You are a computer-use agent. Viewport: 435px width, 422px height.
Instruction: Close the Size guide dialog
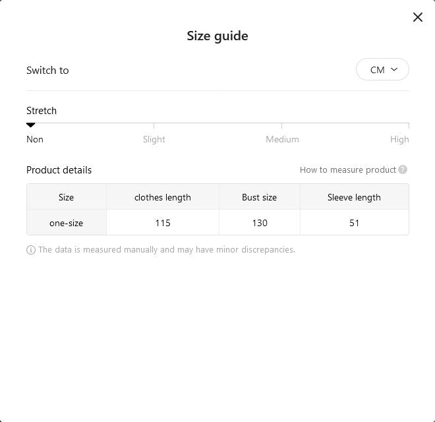(417, 17)
